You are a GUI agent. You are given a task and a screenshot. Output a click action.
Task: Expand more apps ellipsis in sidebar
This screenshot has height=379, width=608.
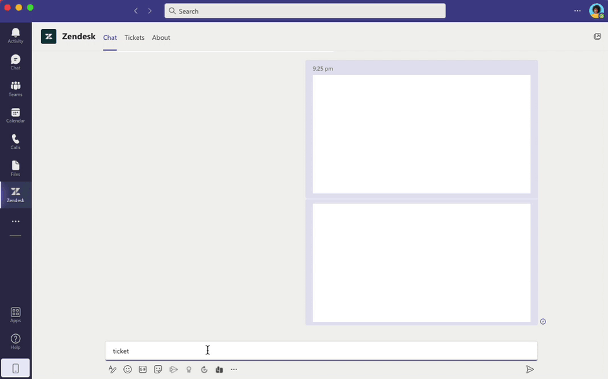(x=16, y=221)
